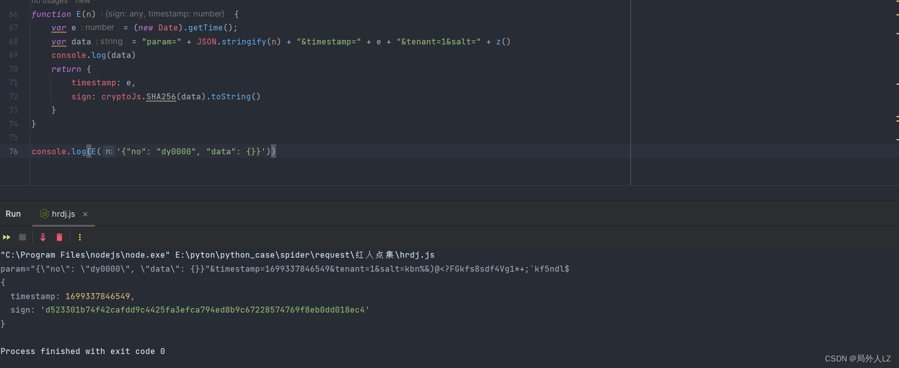Click the scroll-to-end red arrow icon
Screen dimensions: 899x368
tap(43, 237)
